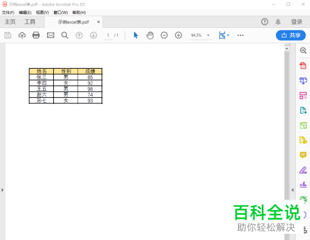Viewport: 310px width, 240px height.
Task: Open pink Organize Pages tool icon
Action: [x=303, y=95]
